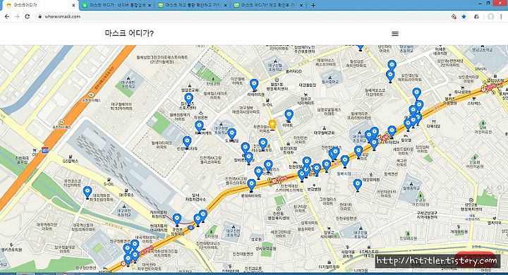Click the blue pin below 기아자동차 label
508x275 pixels.
click(x=177, y=219)
